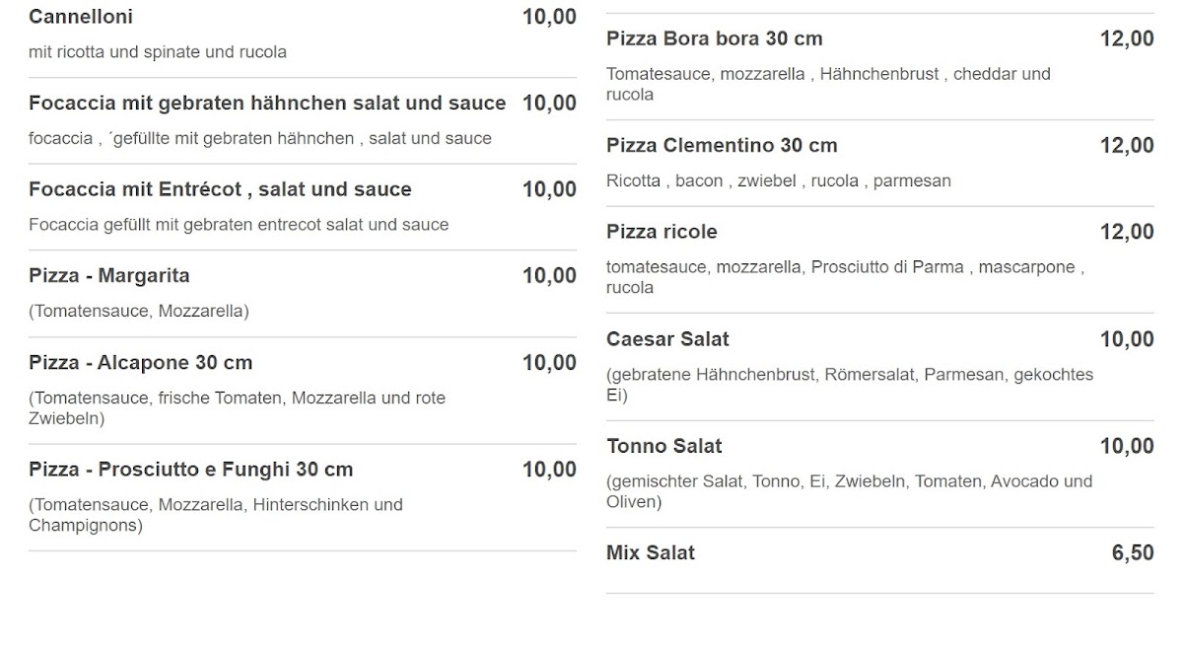Click Pizza ricole ingredients description text

tap(846, 278)
